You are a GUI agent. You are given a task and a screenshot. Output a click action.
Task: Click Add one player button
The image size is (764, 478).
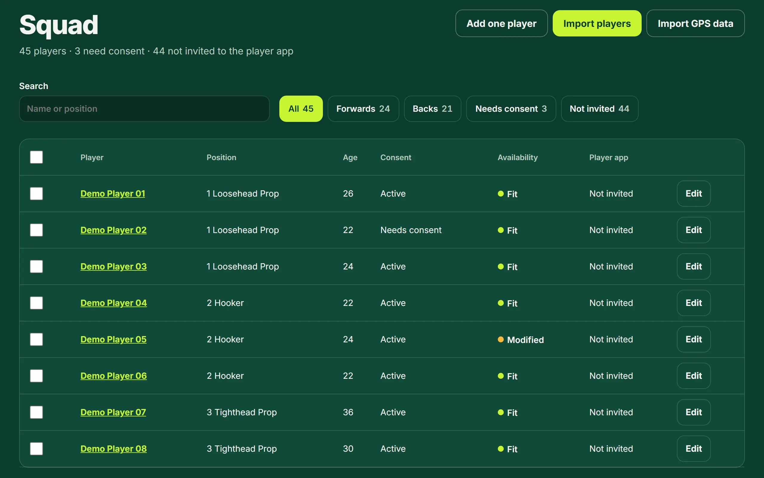tap(501, 23)
